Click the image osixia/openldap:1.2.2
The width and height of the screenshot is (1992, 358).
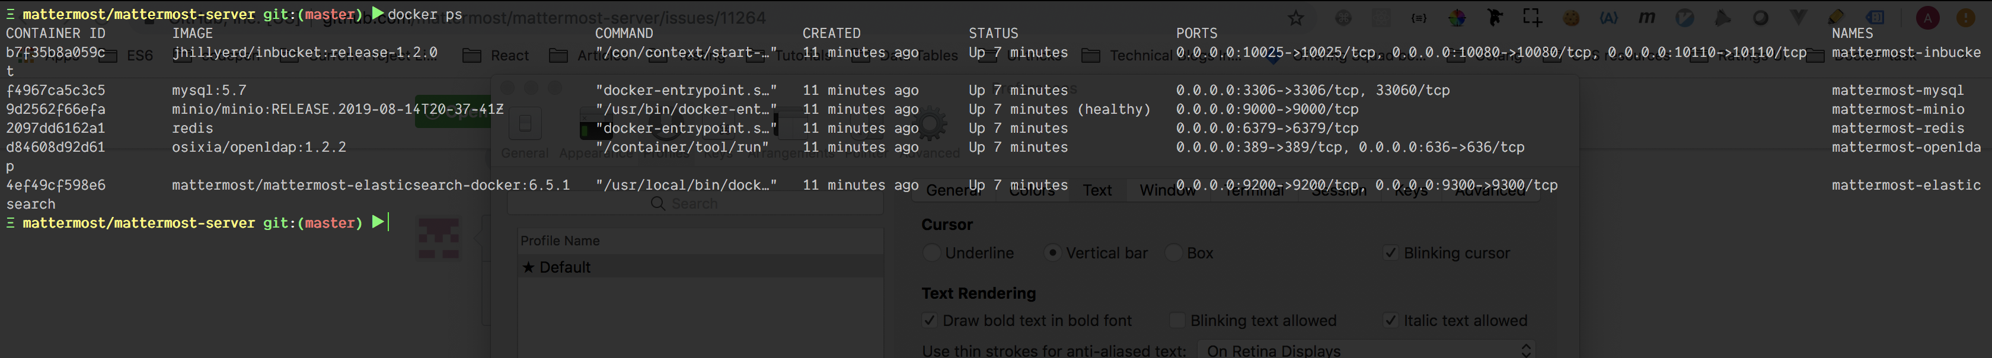pyautogui.click(x=259, y=147)
